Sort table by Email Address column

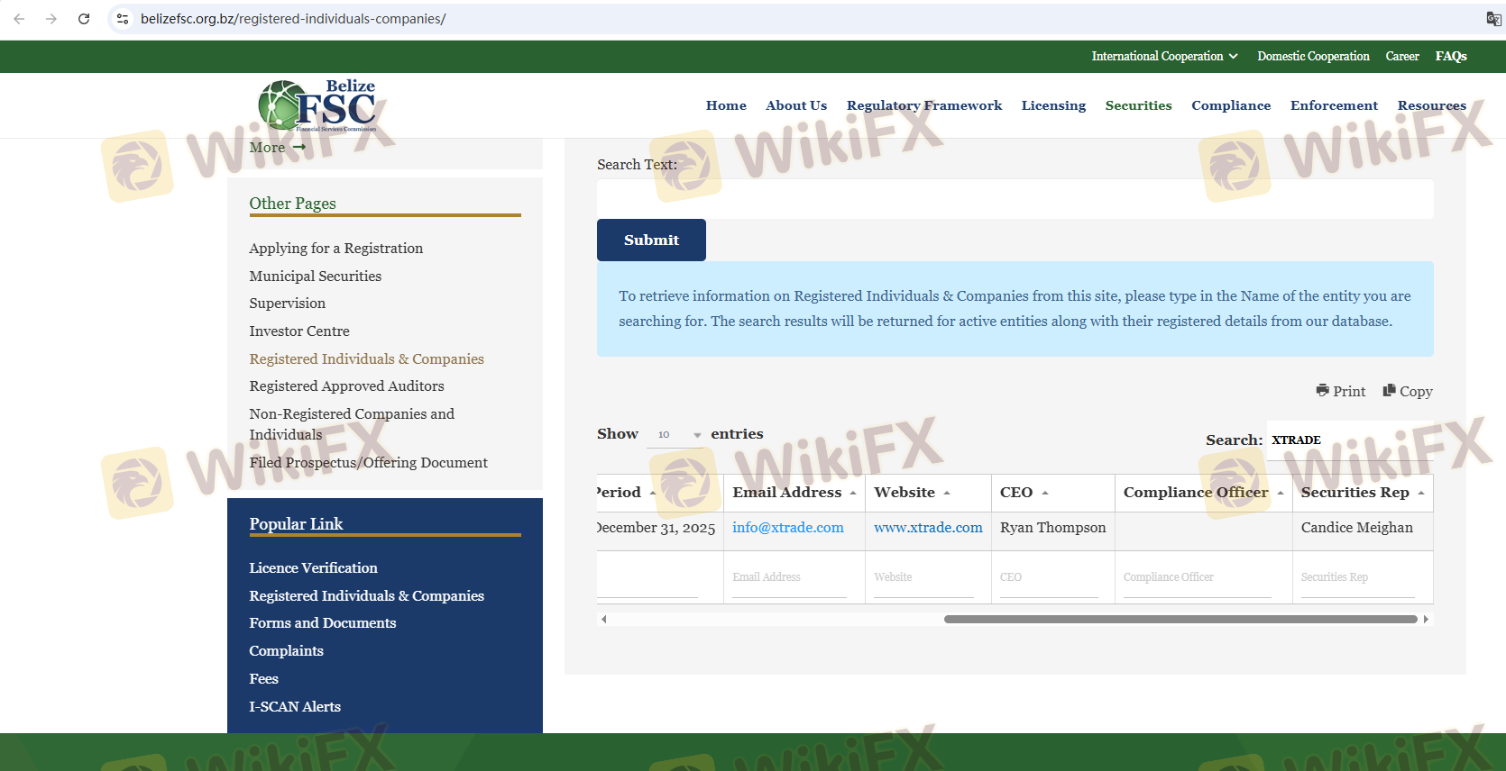point(793,493)
